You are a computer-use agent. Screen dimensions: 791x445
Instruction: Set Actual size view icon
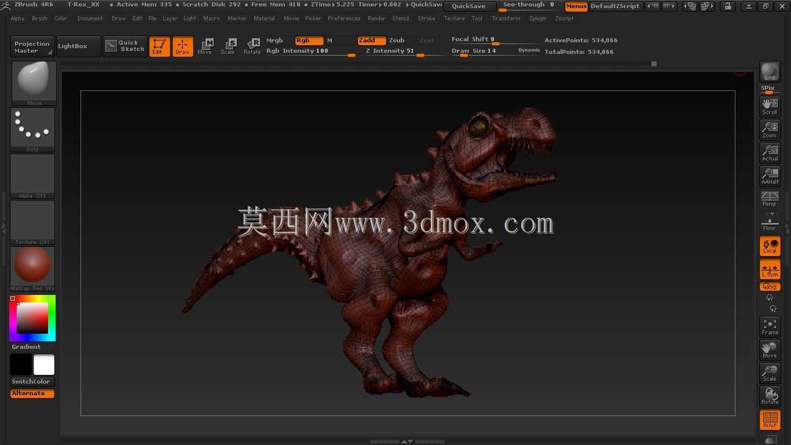tap(770, 152)
